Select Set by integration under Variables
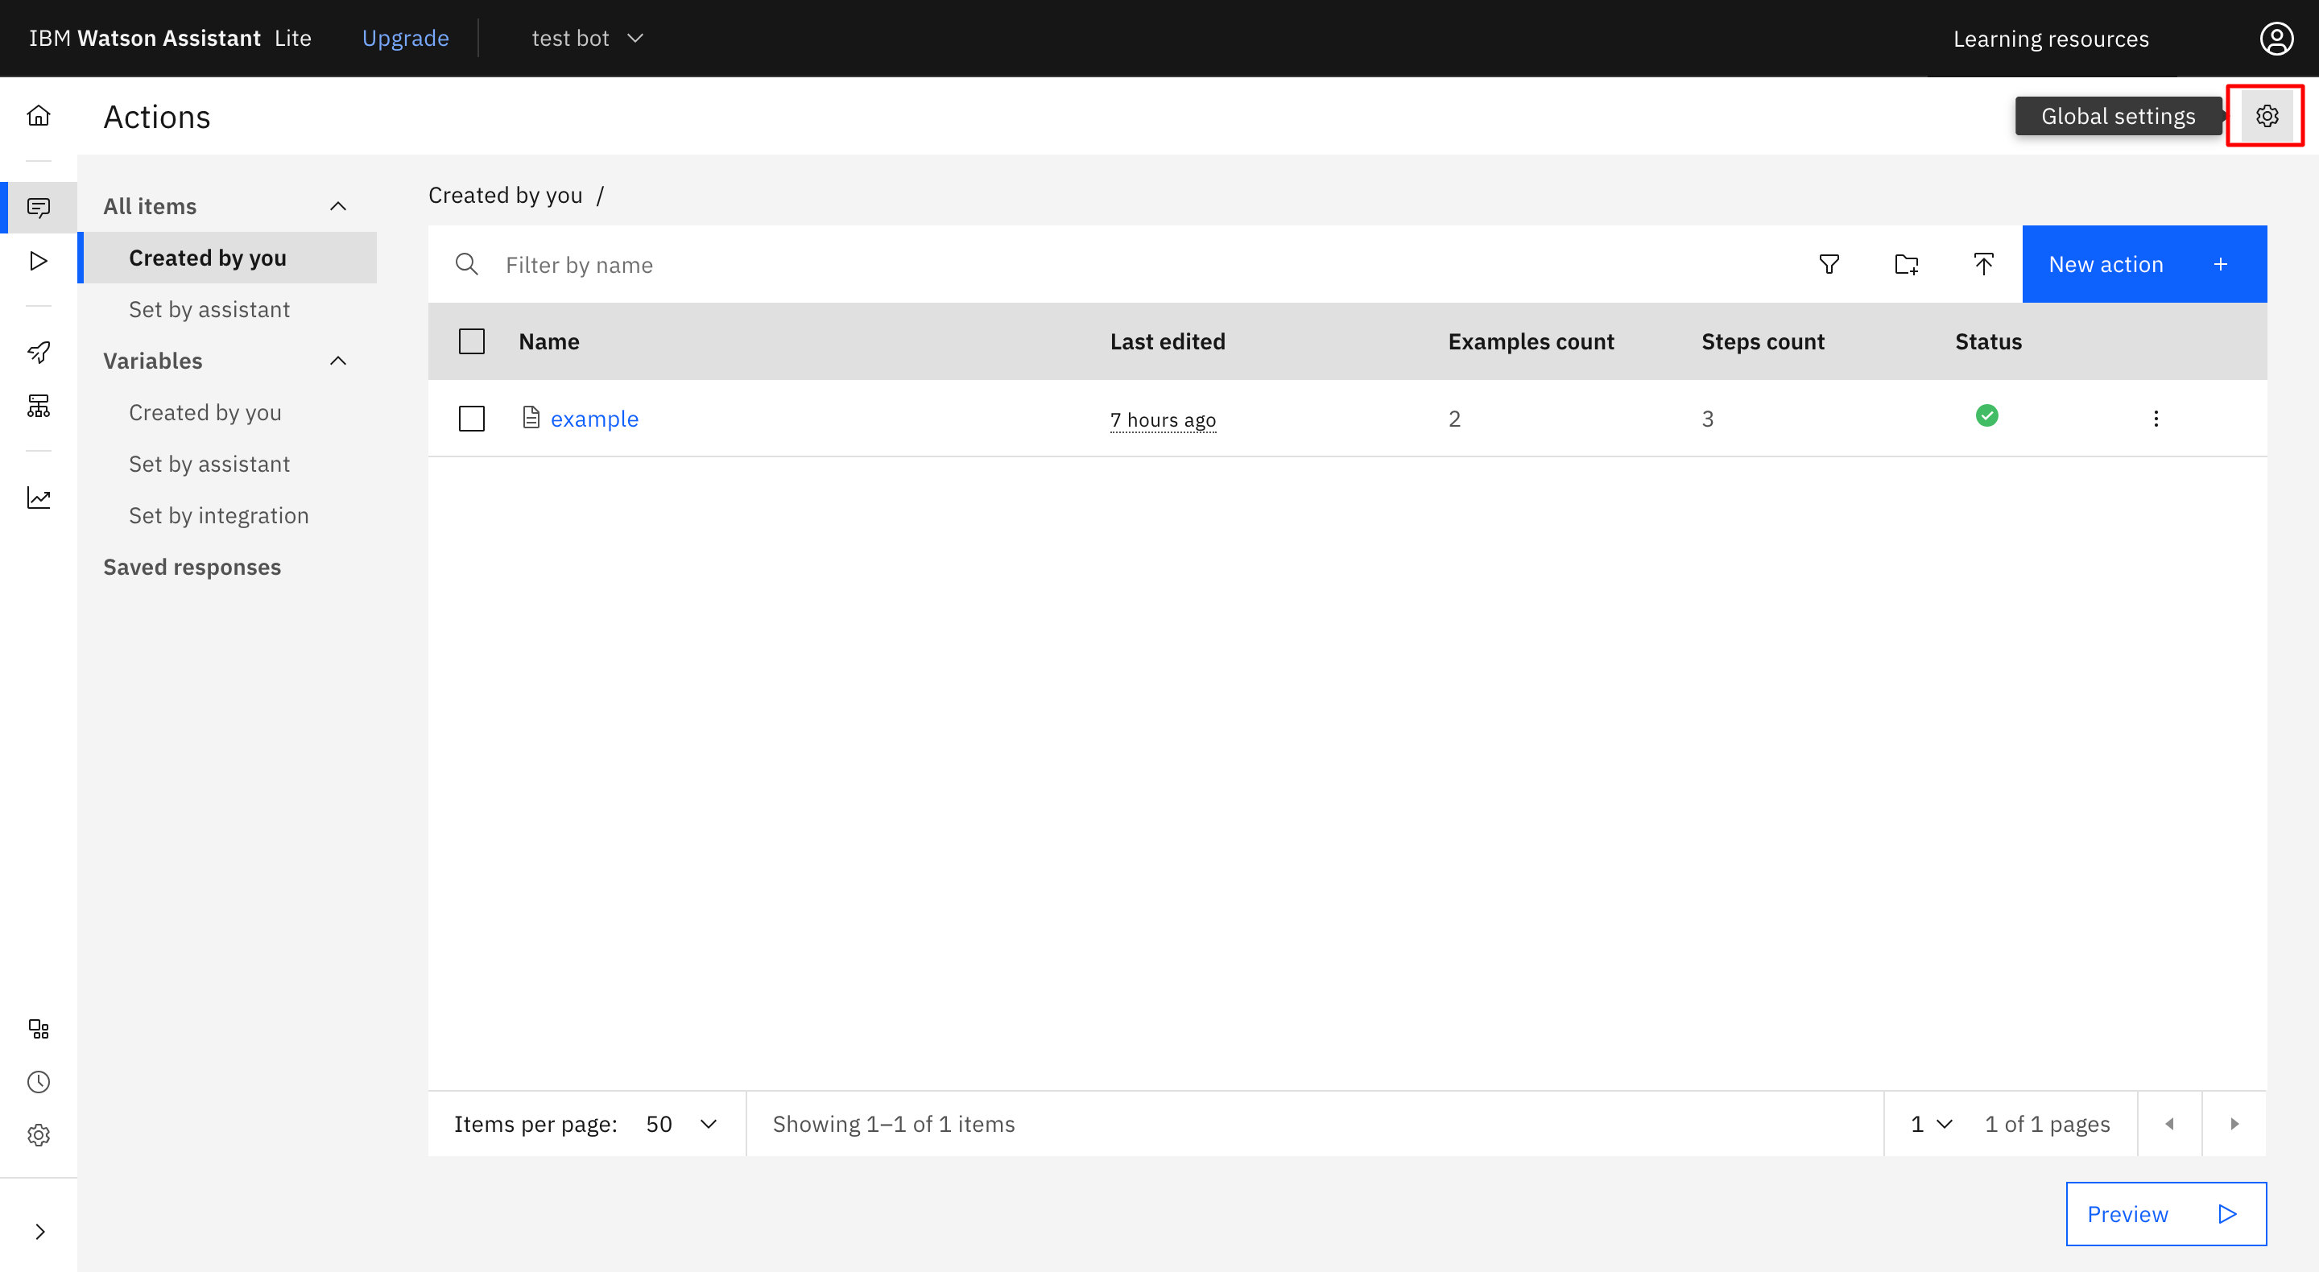 [x=219, y=516]
